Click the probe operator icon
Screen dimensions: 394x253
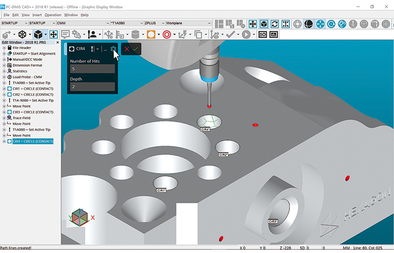click(92, 34)
